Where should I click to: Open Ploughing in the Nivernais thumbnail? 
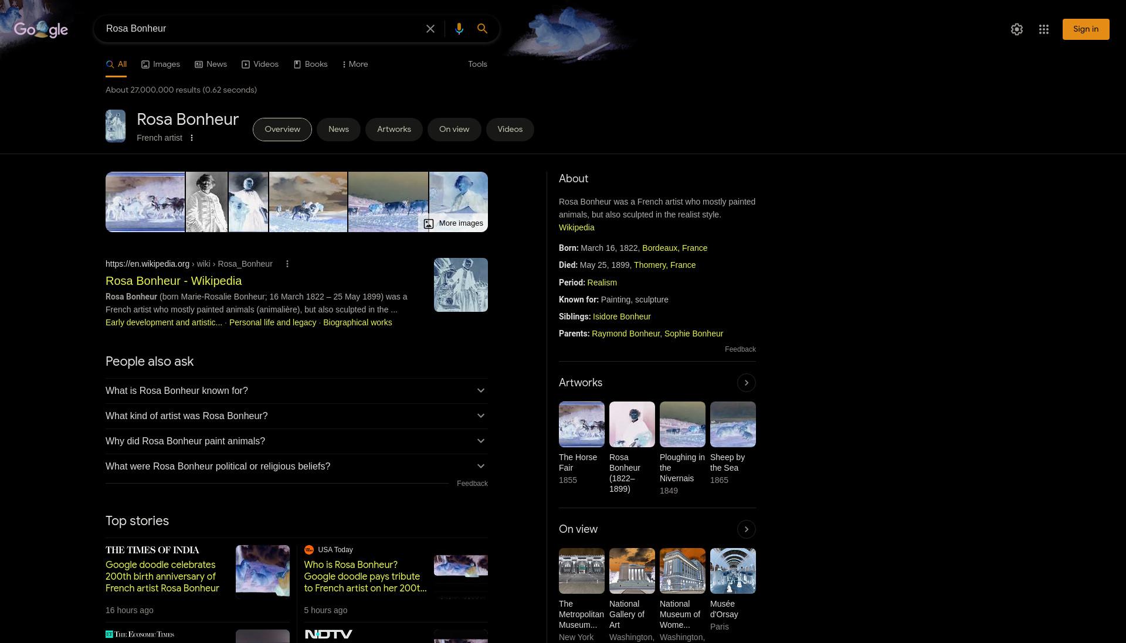(x=683, y=424)
